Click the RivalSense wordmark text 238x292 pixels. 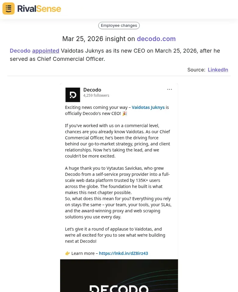pyautogui.click(x=39, y=9)
